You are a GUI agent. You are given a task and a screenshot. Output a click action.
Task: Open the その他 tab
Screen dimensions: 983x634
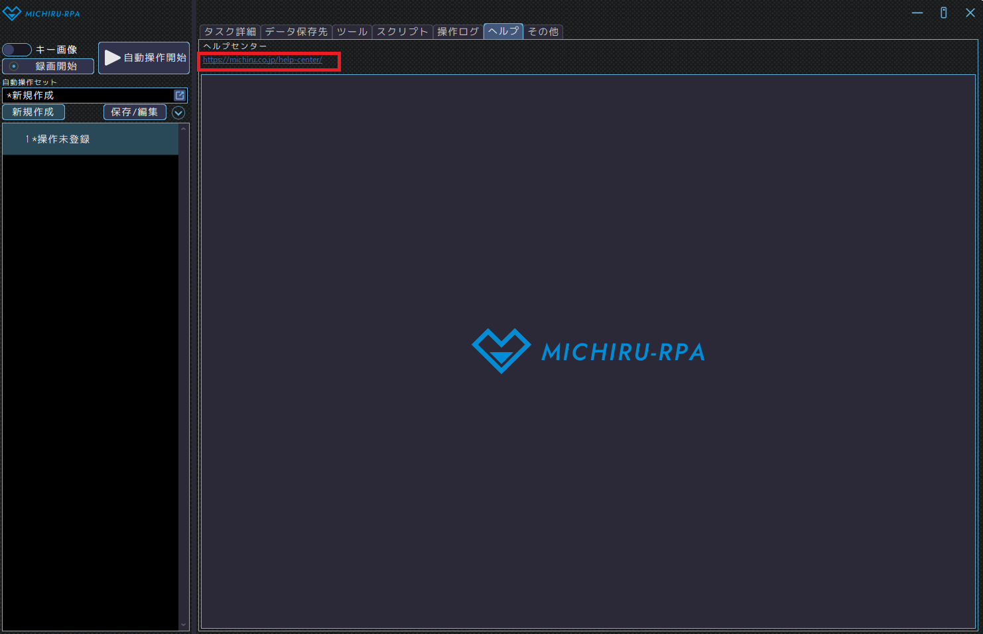(x=543, y=32)
